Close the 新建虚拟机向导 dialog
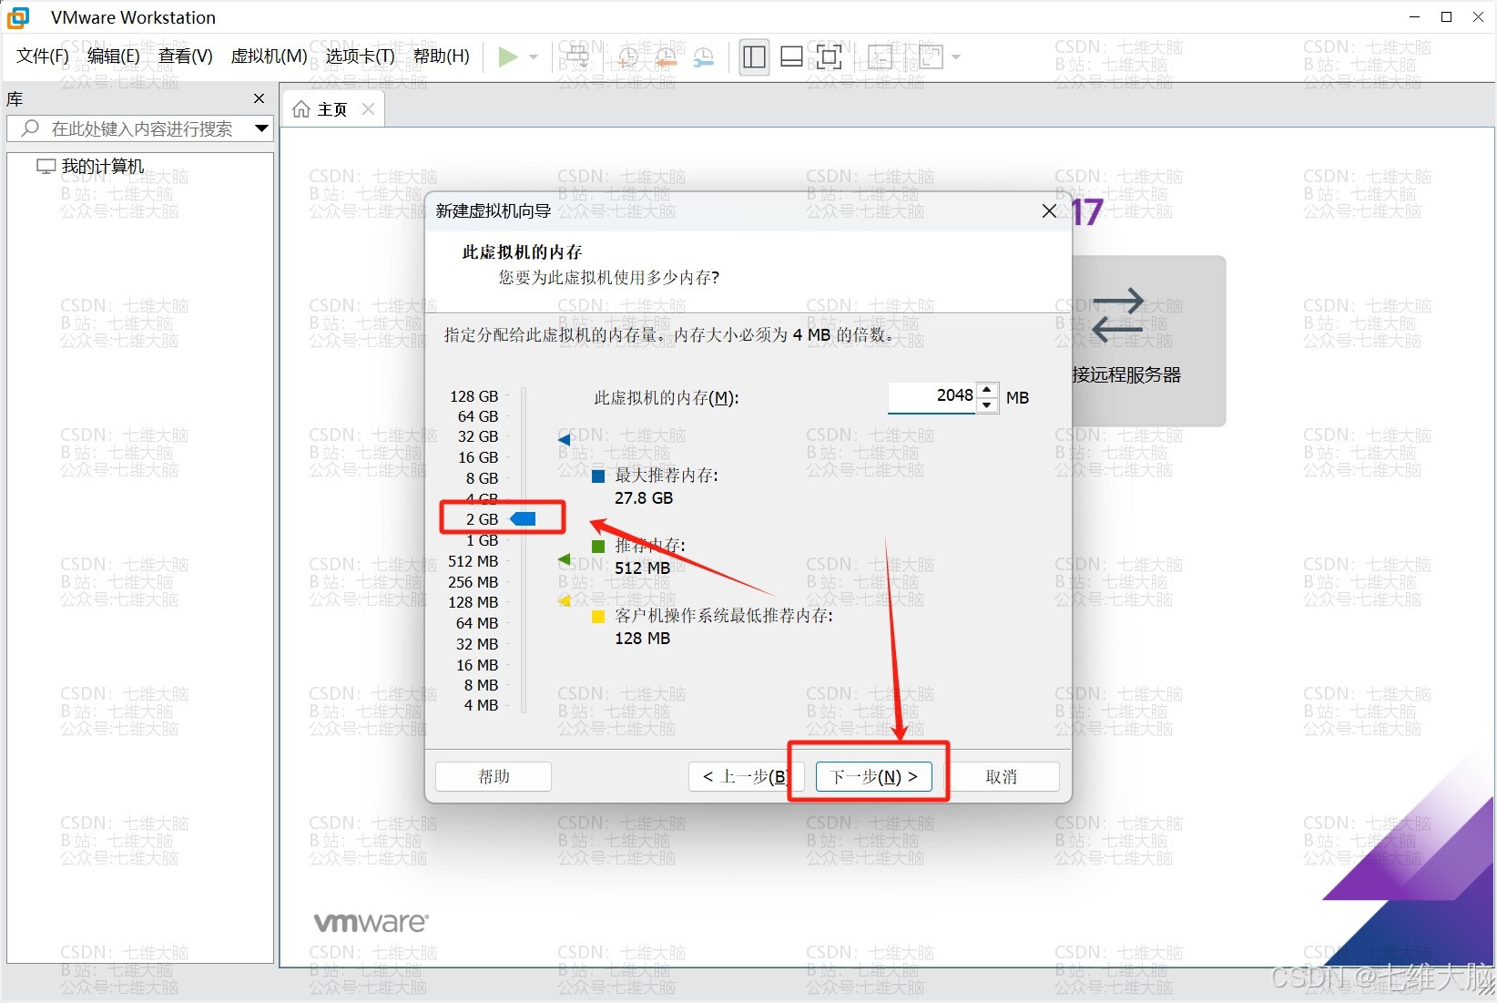1497x1003 pixels. (x=1049, y=211)
